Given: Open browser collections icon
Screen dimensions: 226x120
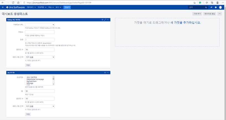Looking at the screenshot, I should coord(212,2).
